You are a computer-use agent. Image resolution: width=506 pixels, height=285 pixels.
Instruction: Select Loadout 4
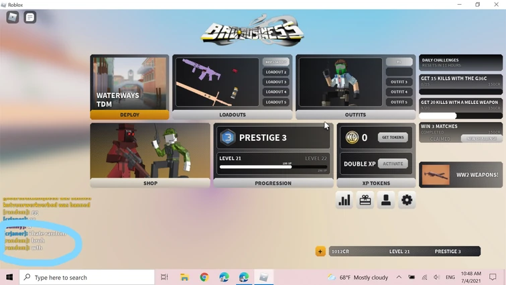pyautogui.click(x=276, y=92)
